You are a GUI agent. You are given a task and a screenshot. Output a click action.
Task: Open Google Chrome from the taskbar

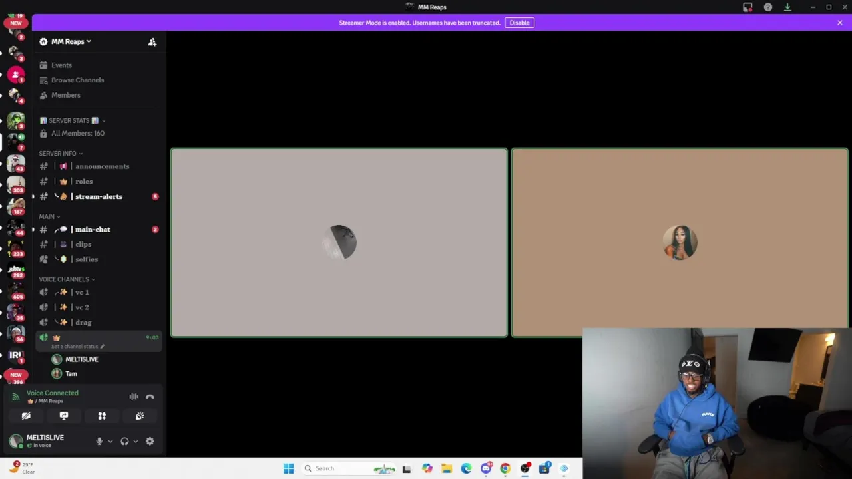[505, 468]
